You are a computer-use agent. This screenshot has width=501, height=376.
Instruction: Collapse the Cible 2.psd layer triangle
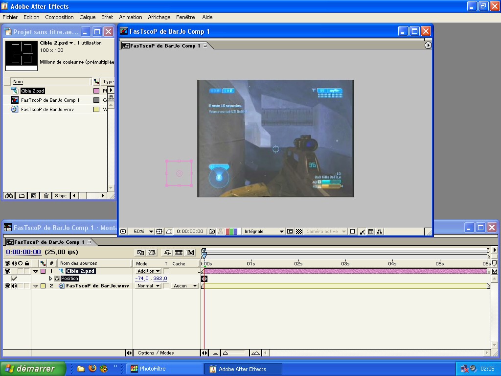click(x=35, y=271)
